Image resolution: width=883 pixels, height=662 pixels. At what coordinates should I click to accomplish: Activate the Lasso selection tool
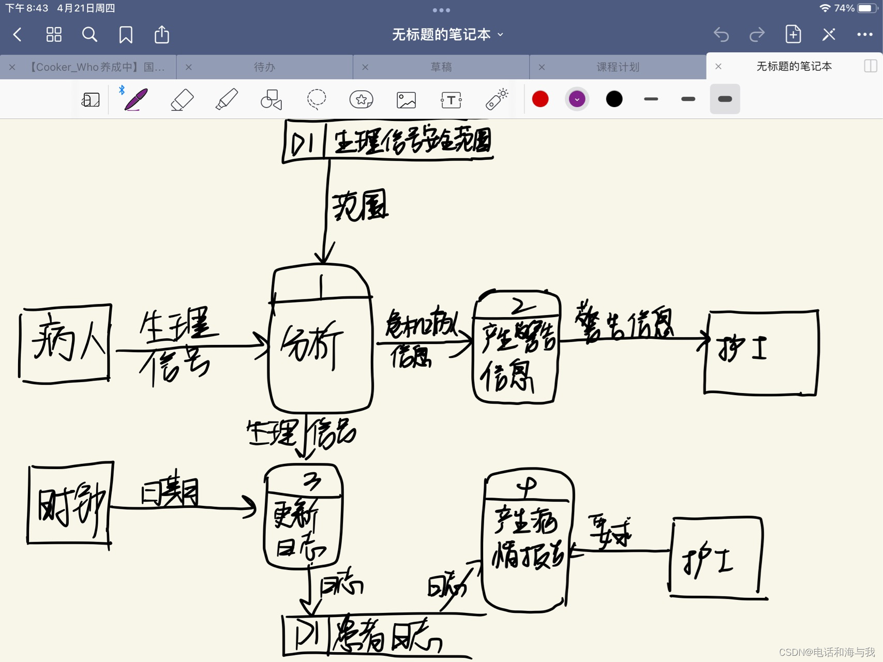316,99
